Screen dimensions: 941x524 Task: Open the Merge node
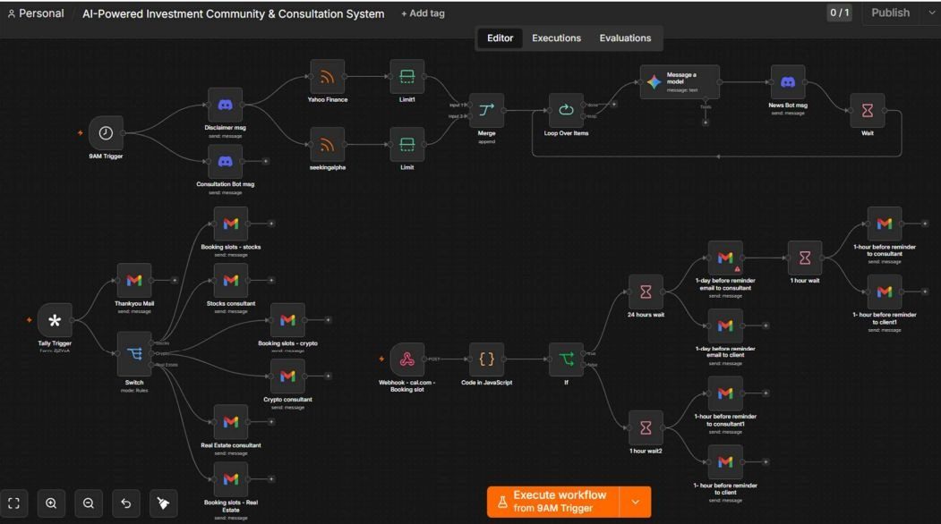click(486, 110)
